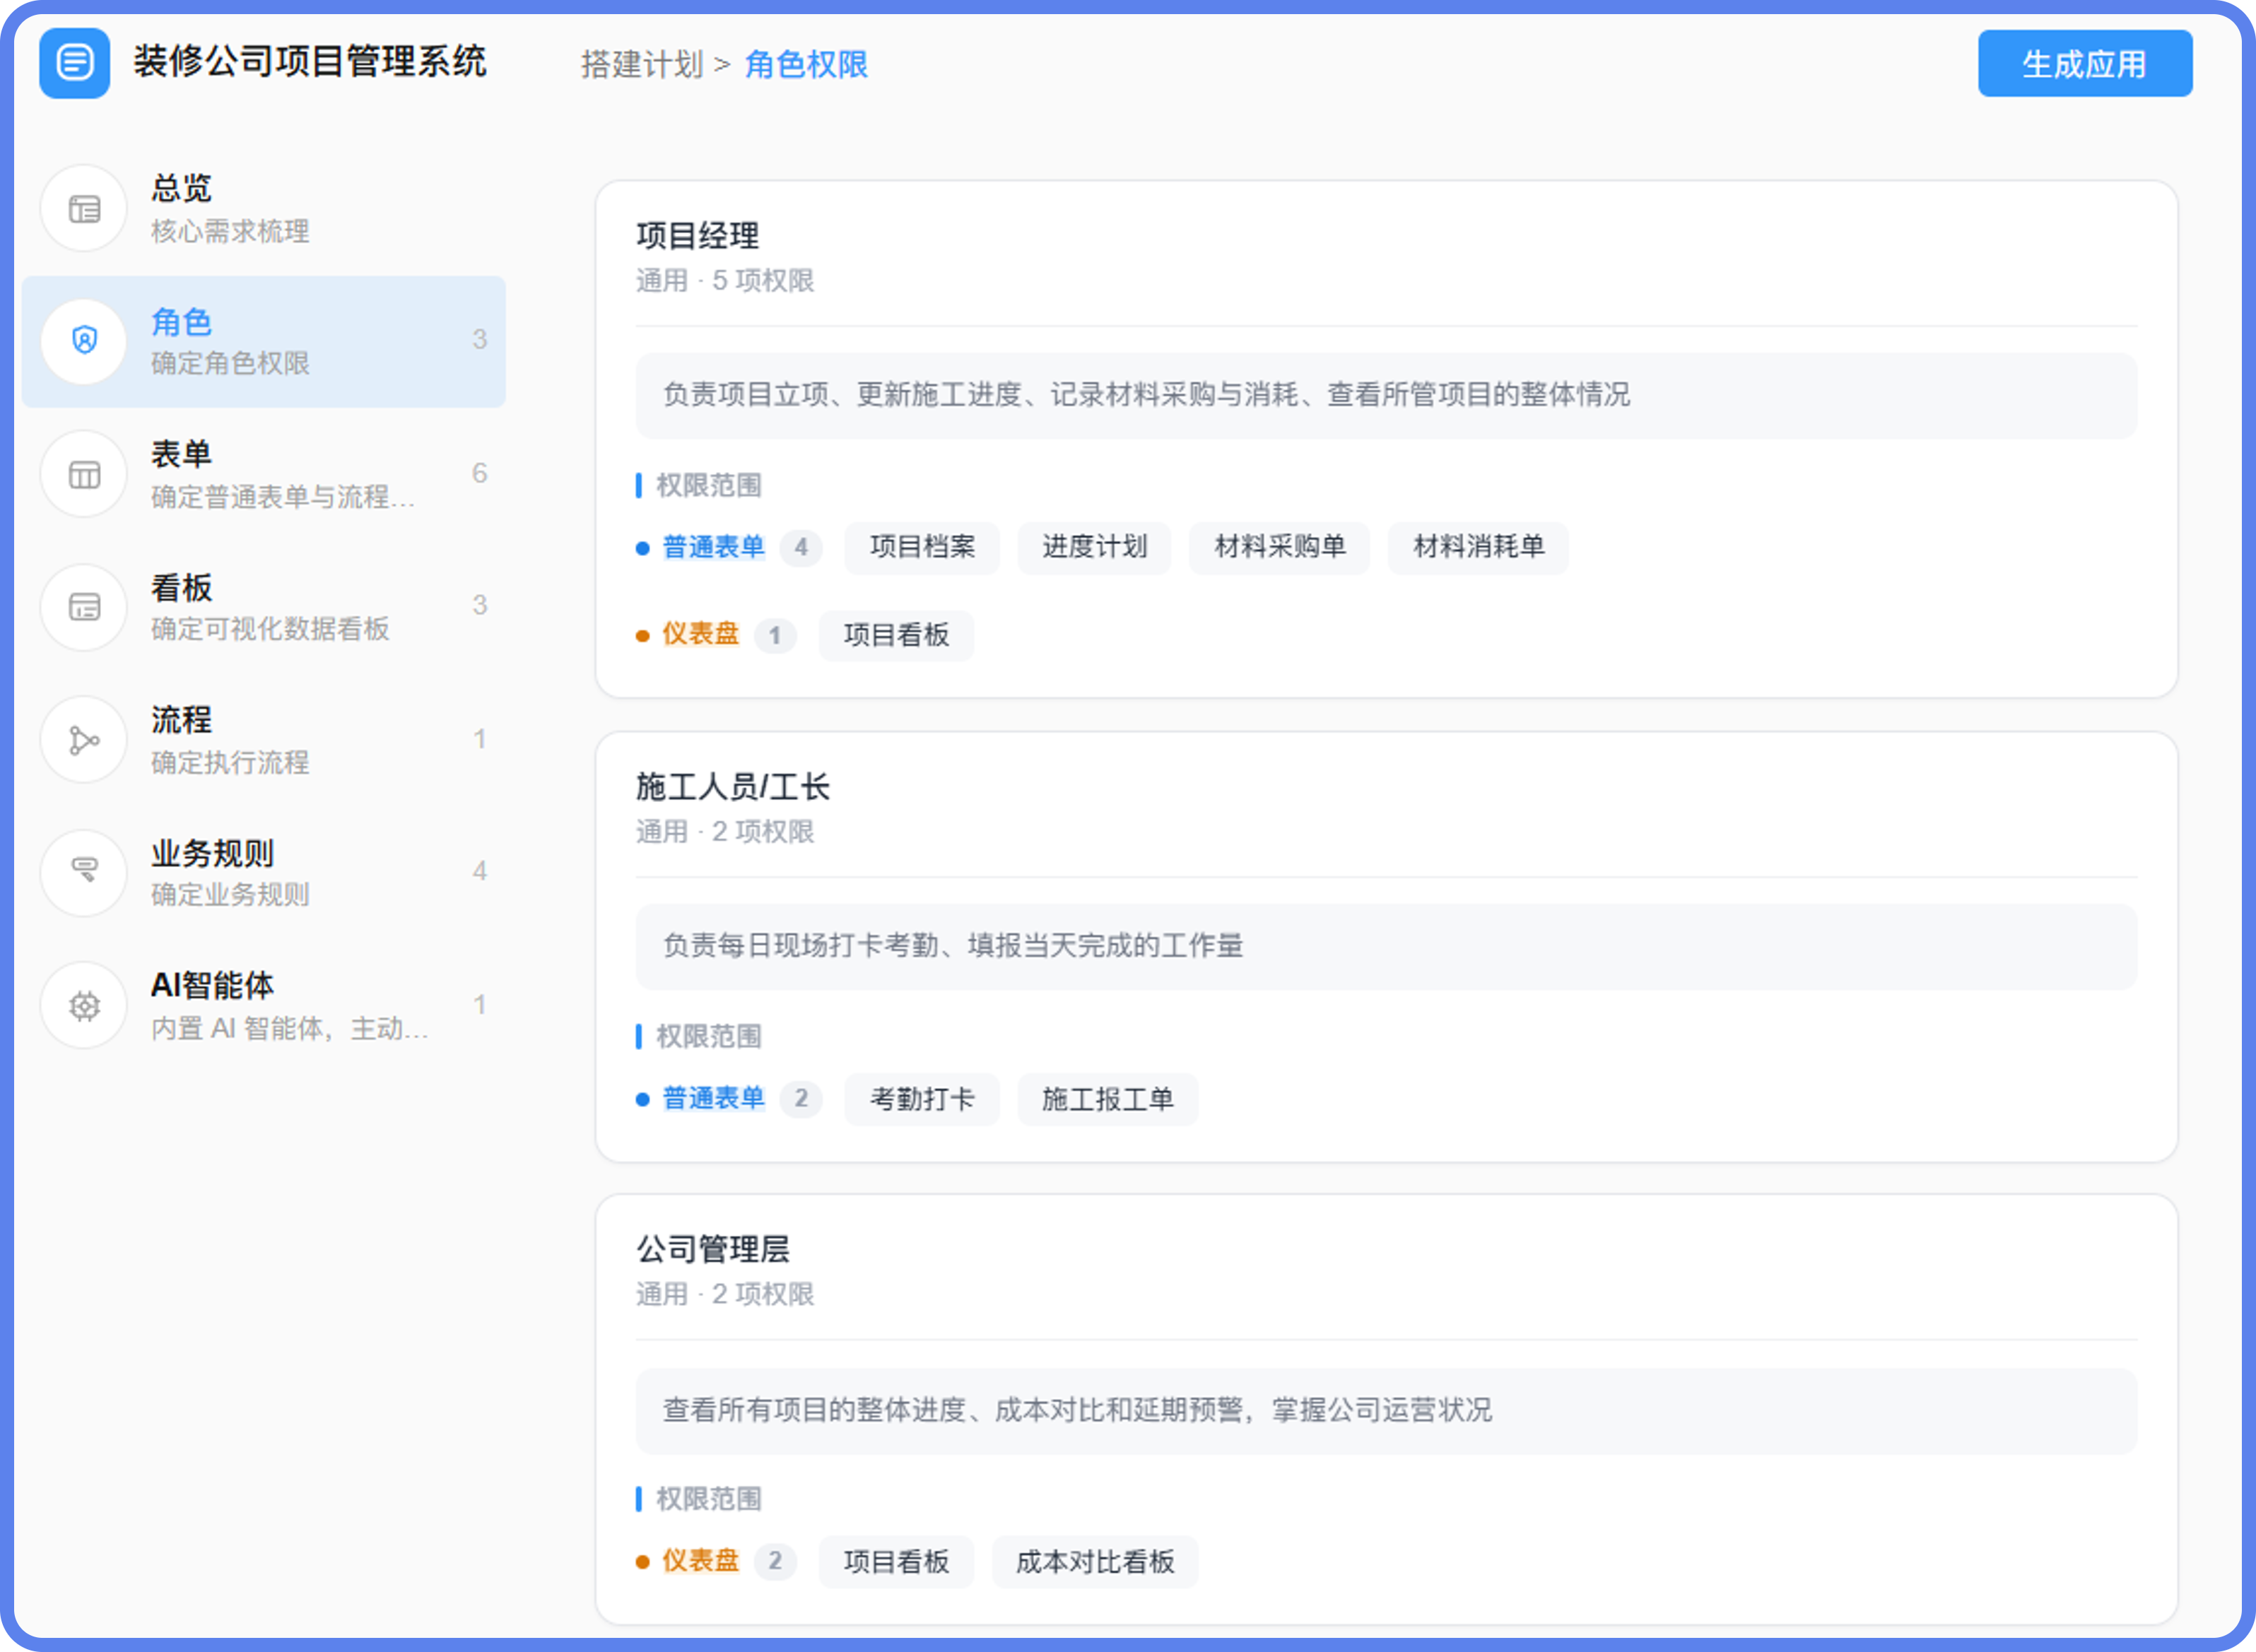Click 普通表单 label in 项目经理 card
The image size is (2256, 1652).
[714, 547]
